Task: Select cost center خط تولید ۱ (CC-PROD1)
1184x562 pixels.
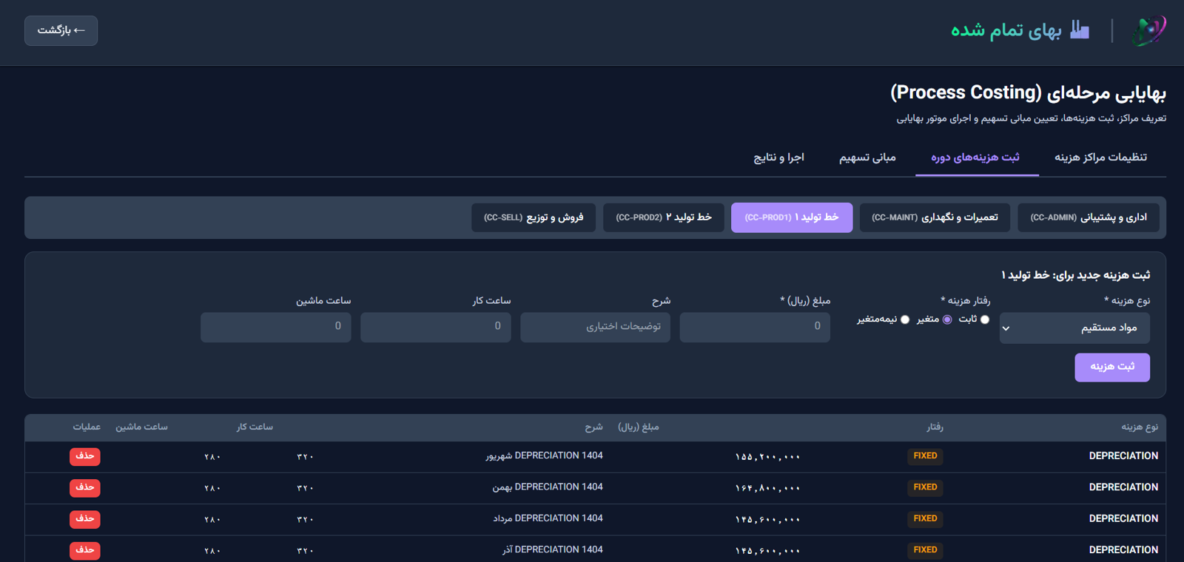Action: click(x=792, y=217)
